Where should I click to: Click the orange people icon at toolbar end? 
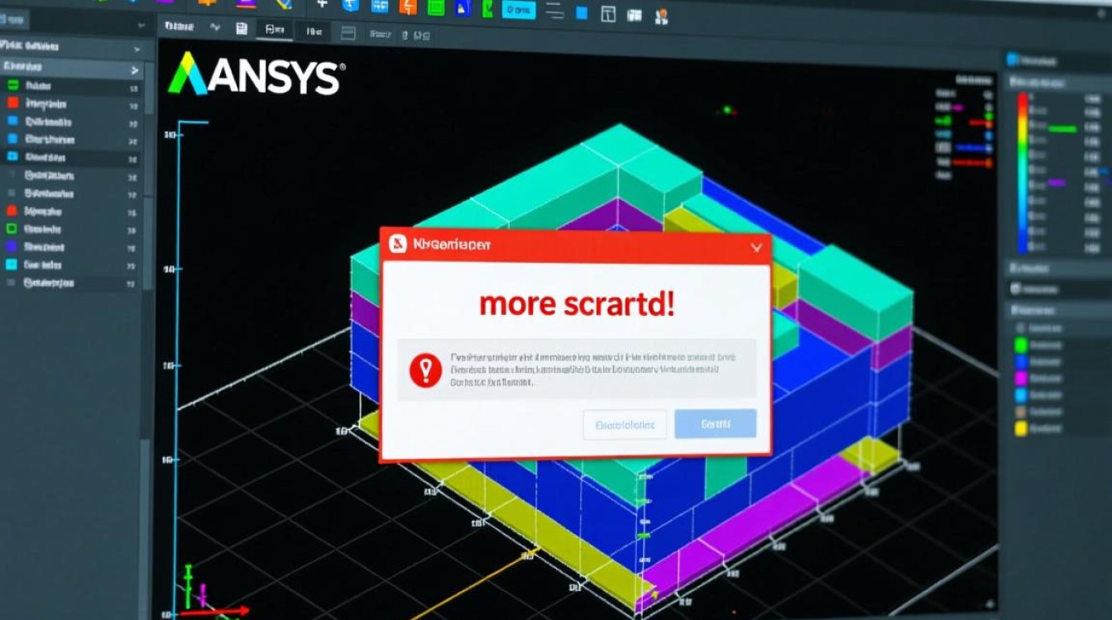(x=660, y=15)
